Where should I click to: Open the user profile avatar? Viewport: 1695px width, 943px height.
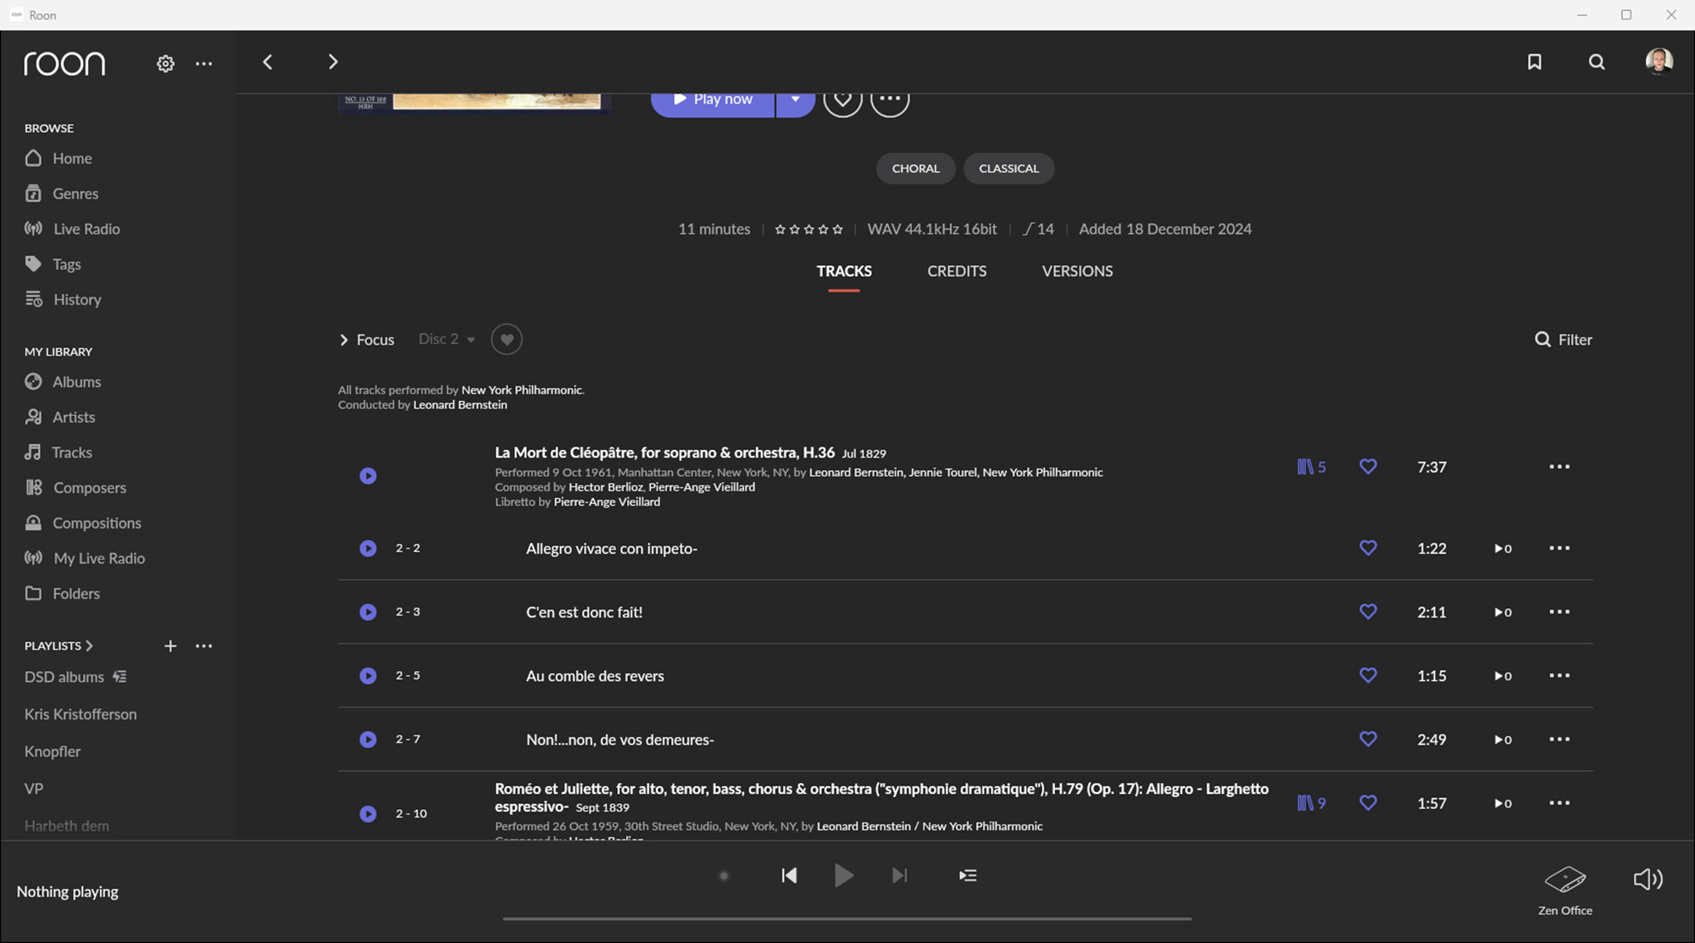tap(1659, 61)
